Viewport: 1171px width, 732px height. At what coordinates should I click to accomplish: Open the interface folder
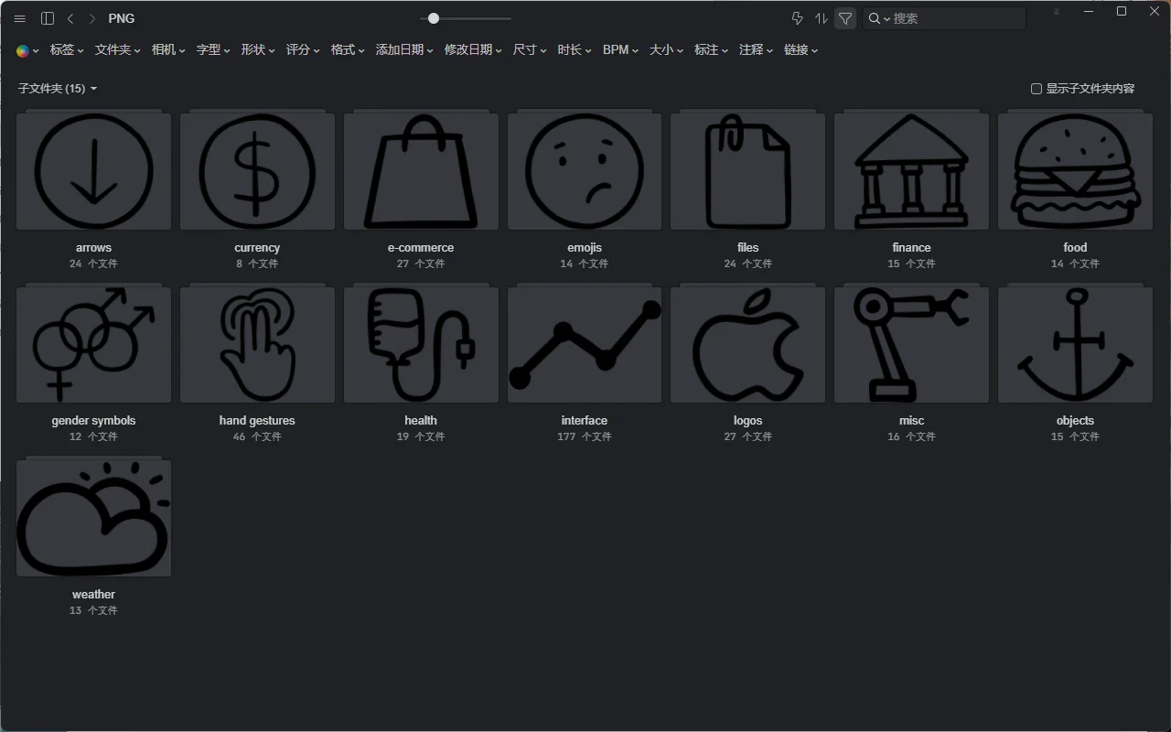[x=585, y=344]
